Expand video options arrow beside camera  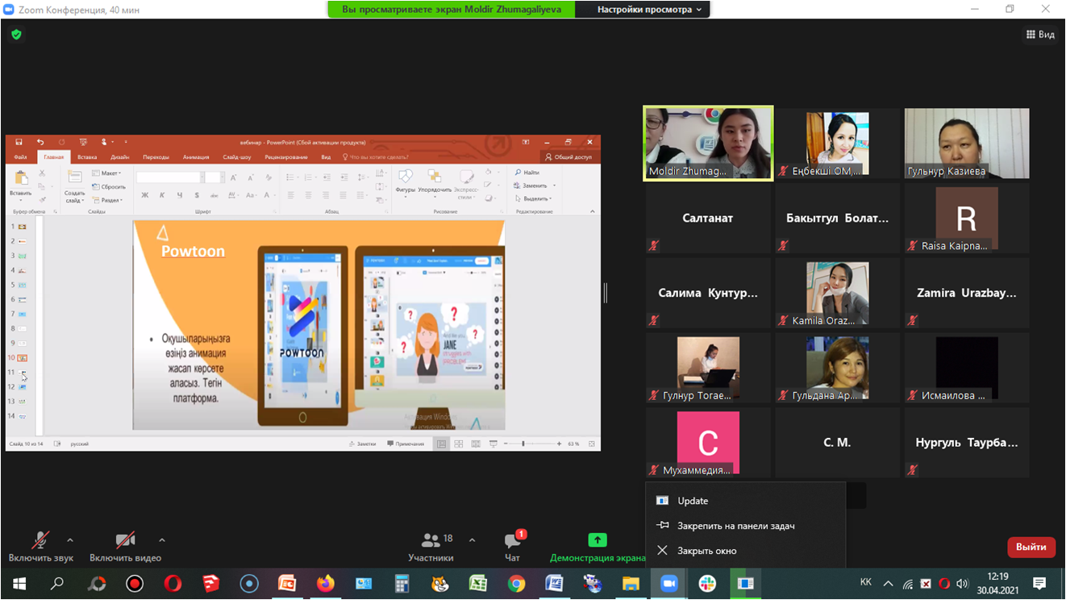pyautogui.click(x=162, y=540)
